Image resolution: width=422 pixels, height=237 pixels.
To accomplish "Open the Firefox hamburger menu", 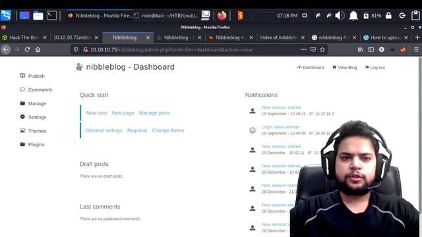I will point(416,50).
